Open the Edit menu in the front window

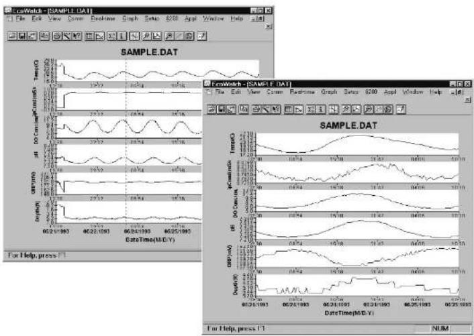236,92
